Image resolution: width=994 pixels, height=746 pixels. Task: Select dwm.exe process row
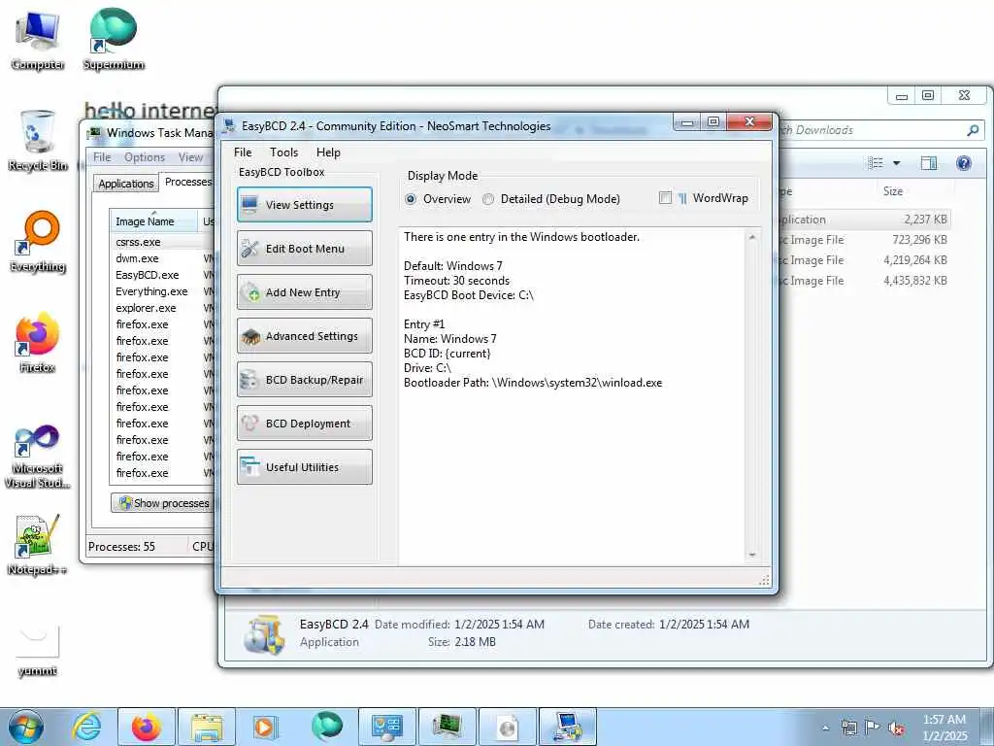coord(162,258)
